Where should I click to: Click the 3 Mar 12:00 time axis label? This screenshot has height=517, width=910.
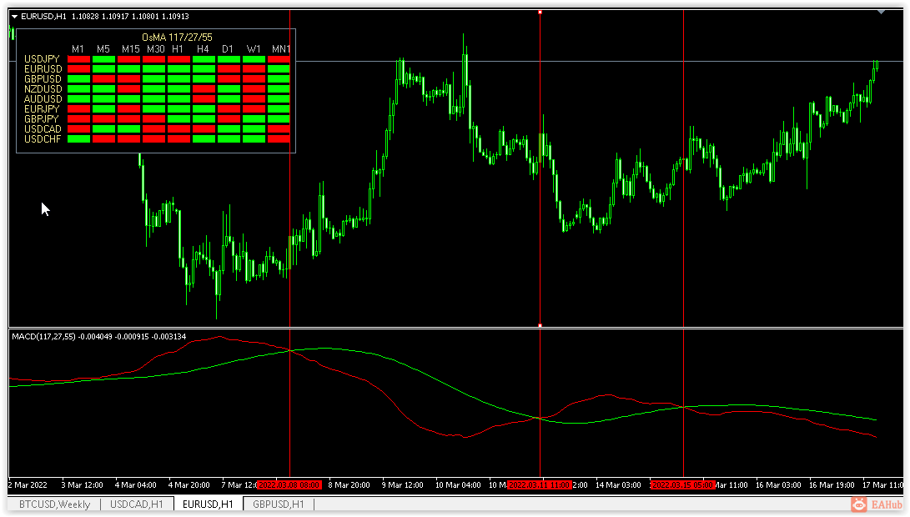(82, 485)
